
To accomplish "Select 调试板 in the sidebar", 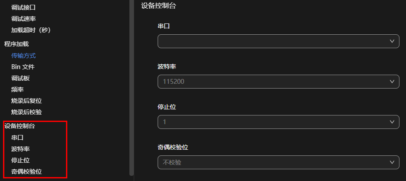I will coord(20,78).
